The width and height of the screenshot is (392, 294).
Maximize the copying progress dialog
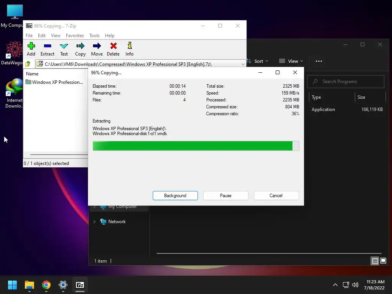(x=278, y=72)
